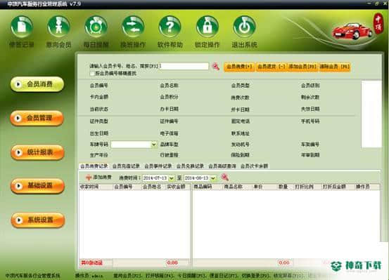Open 统计报表 in left sidebar
This screenshot has width=389, height=280.
(38, 152)
